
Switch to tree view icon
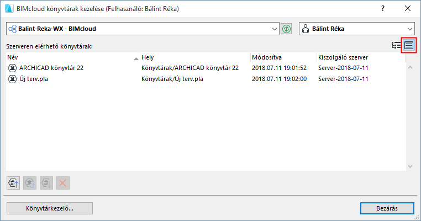pyautogui.click(x=396, y=46)
